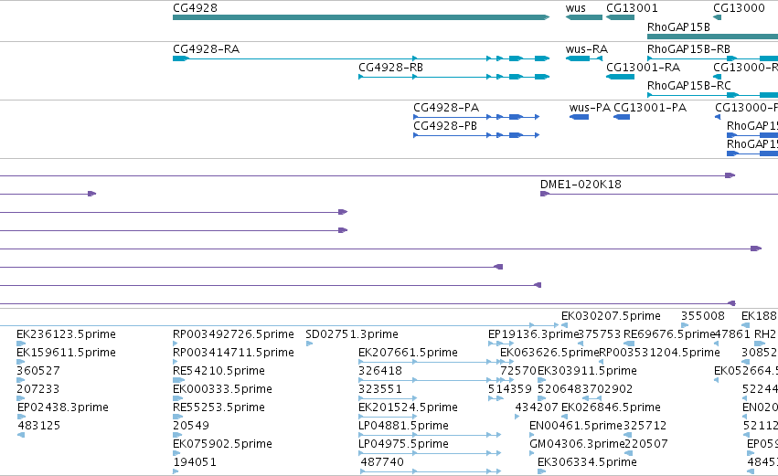Click the 194051 feature label
This screenshot has width=778, height=476.
195,462
